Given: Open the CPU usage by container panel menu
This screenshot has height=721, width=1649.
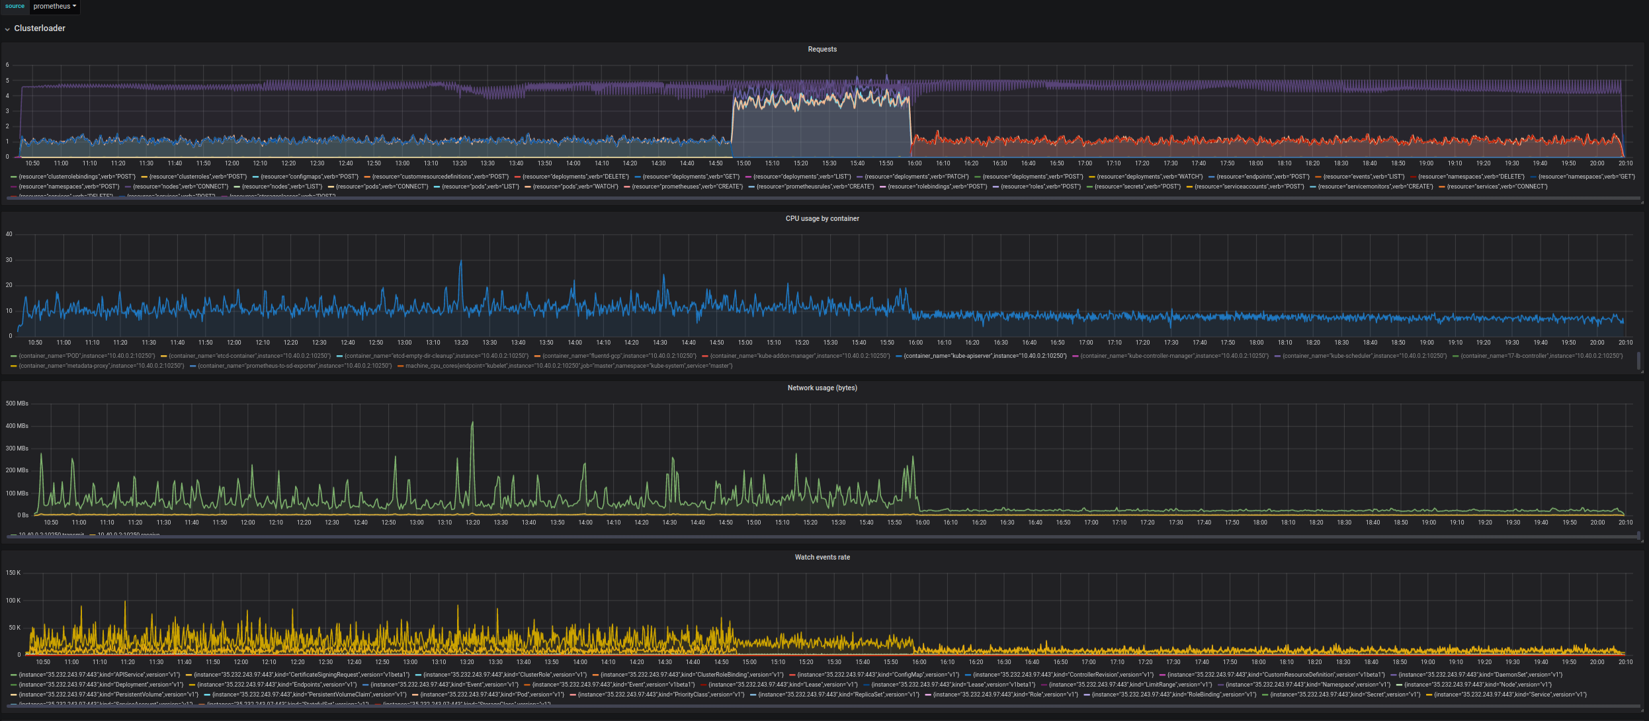Looking at the screenshot, I should click(x=822, y=219).
